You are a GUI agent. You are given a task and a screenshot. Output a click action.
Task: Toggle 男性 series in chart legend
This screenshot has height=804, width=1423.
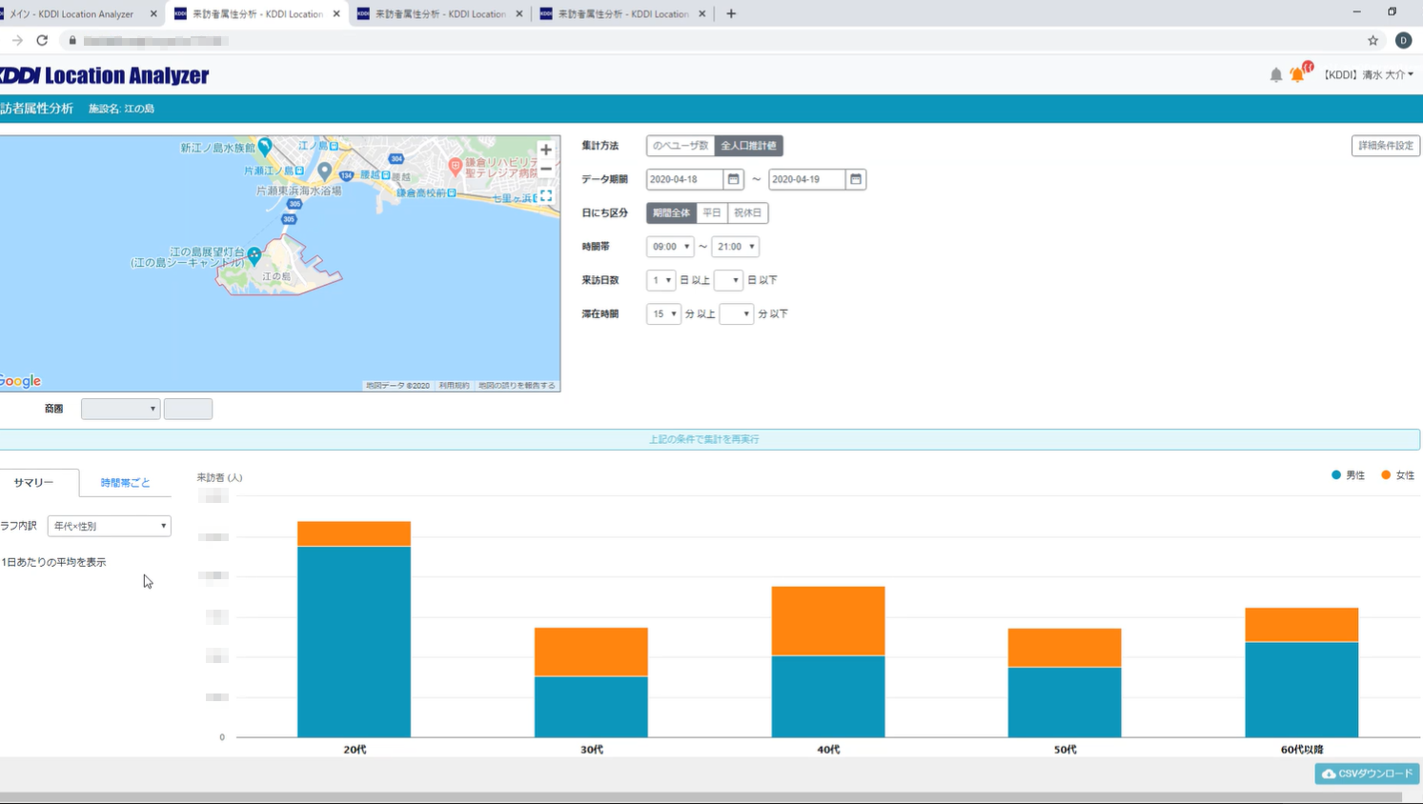(1349, 475)
